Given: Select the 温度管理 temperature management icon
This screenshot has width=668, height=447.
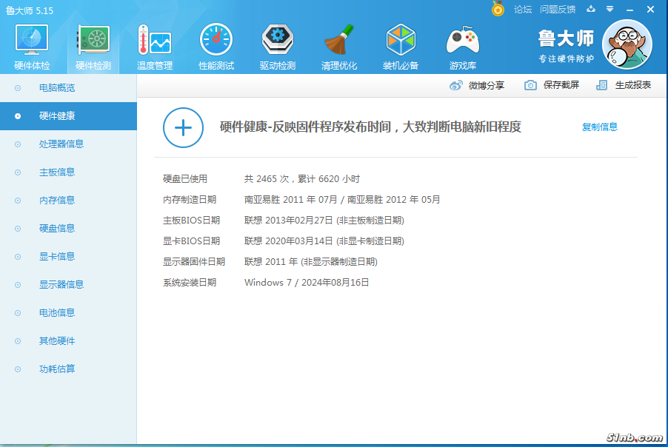Looking at the screenshot, I should [155, 40].
